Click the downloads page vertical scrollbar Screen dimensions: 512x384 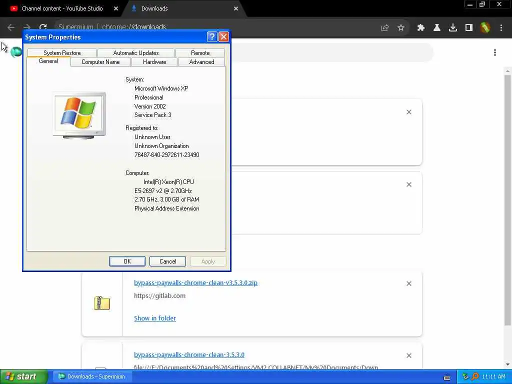(507, 200)
